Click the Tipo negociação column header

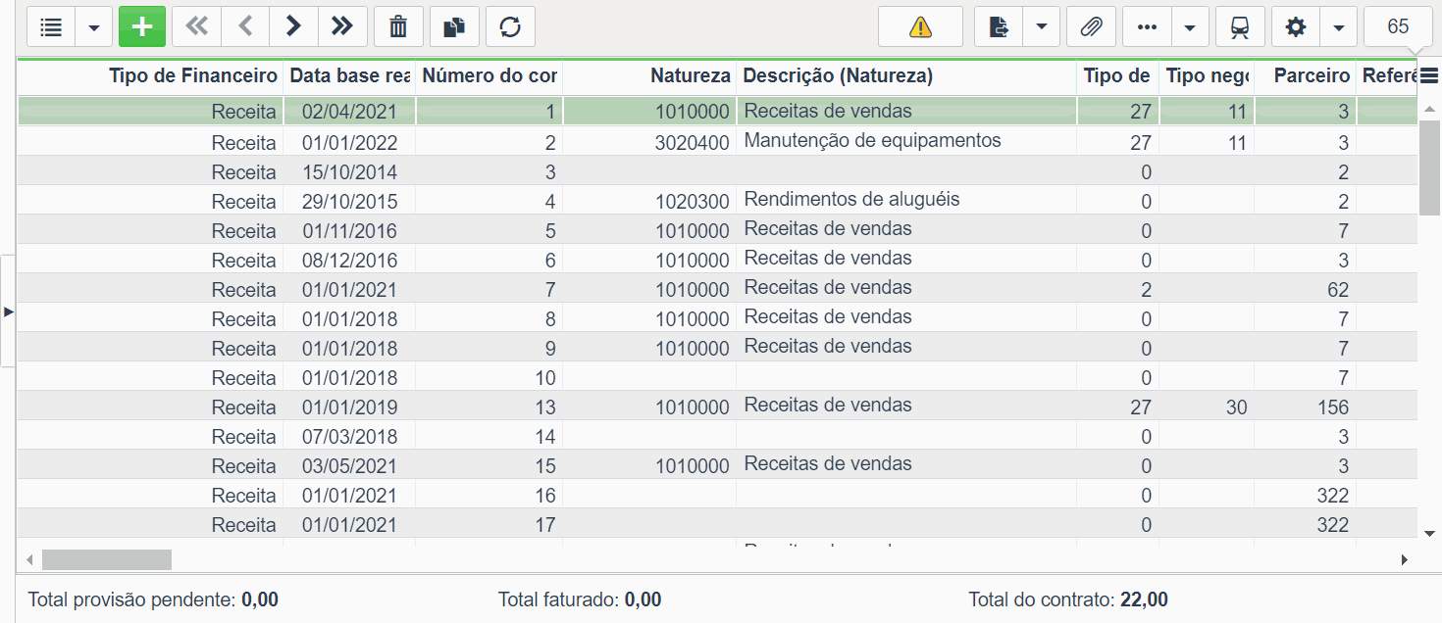click(x=1207, y=75)
